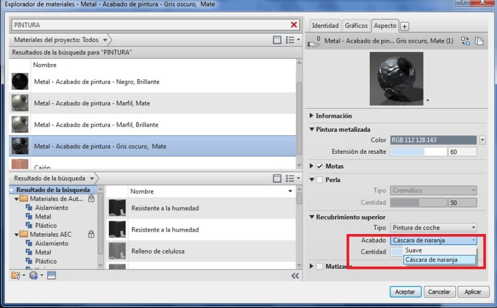Click the Aplicar button
497x308 pixels.
pyautogui.click(x=473, y=292)
